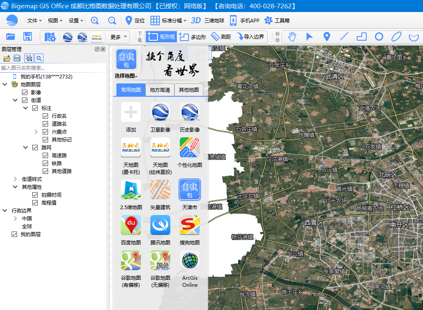Collapse the 路网 tree node
The image size is (423, 310).
click(x=26, y=148)
